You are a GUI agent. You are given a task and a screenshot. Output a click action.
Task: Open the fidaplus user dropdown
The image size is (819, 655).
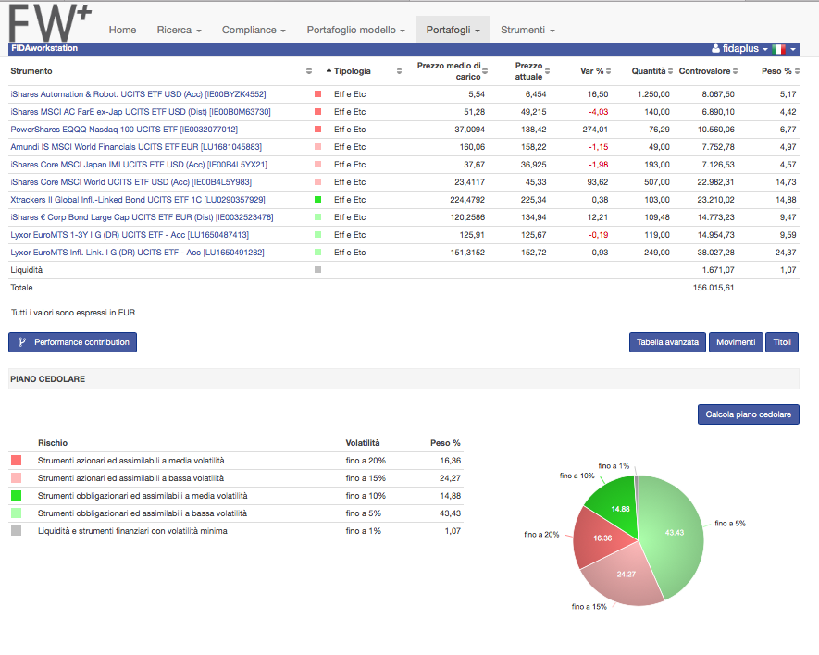739,49
